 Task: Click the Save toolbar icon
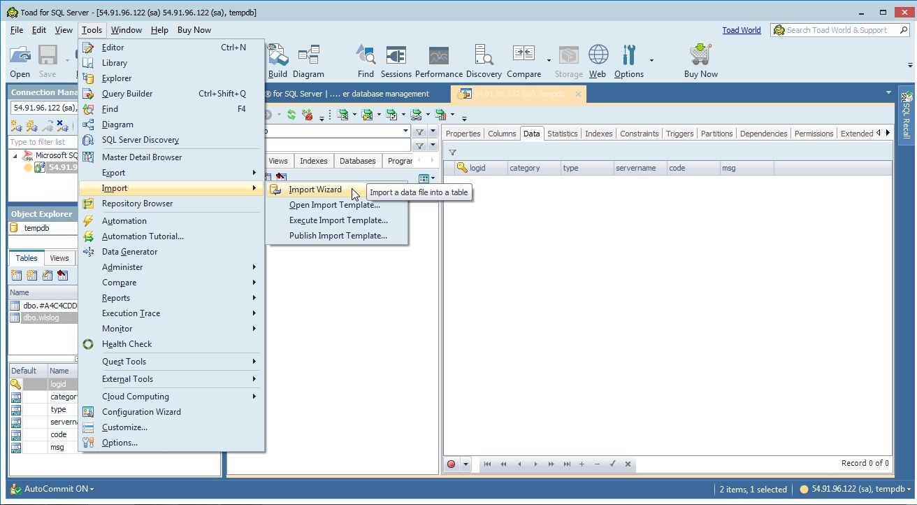coord(48,62)
